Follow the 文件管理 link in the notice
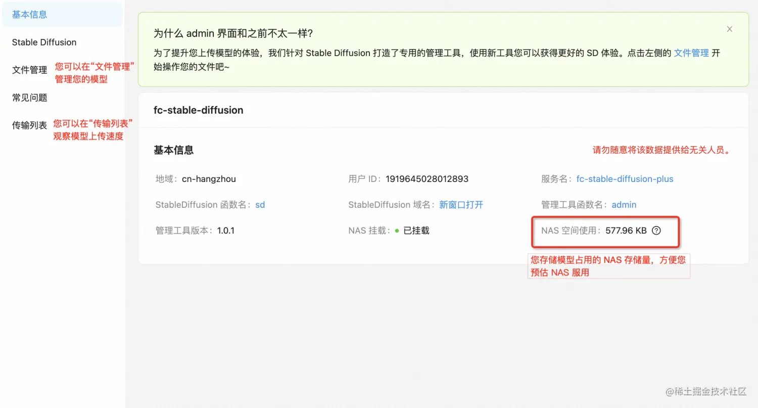 coord(691,53)
